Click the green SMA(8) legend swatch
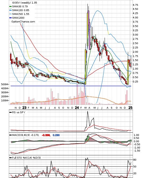143x178 pixels. pos(10,7)
